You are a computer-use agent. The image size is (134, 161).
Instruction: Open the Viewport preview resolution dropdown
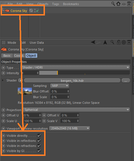click(x=70, y=128)
